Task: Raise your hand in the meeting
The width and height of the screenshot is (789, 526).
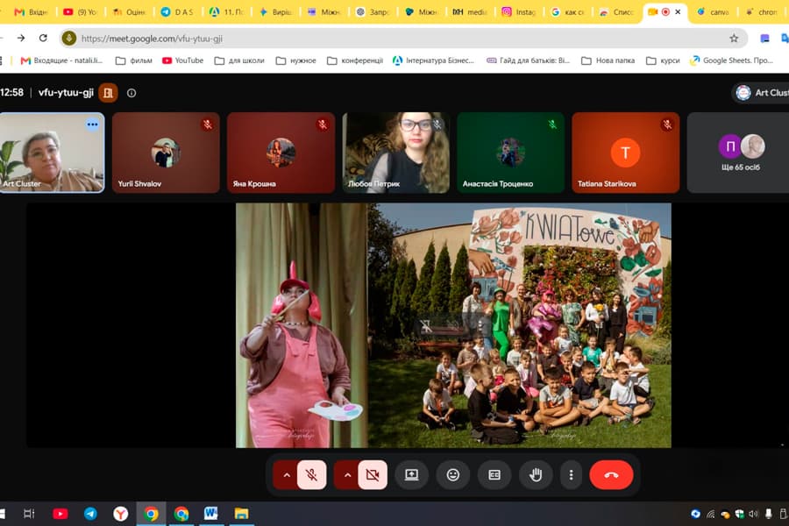Action: 536,474
